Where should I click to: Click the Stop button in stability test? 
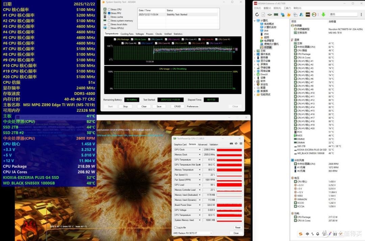coord(125,106)
